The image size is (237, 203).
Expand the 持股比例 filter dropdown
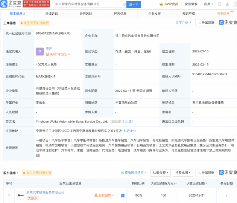point(183,173)
